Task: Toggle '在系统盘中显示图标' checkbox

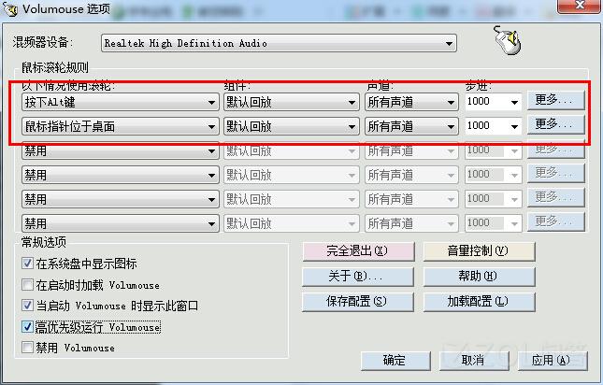Action: click(x=27, y=264)
